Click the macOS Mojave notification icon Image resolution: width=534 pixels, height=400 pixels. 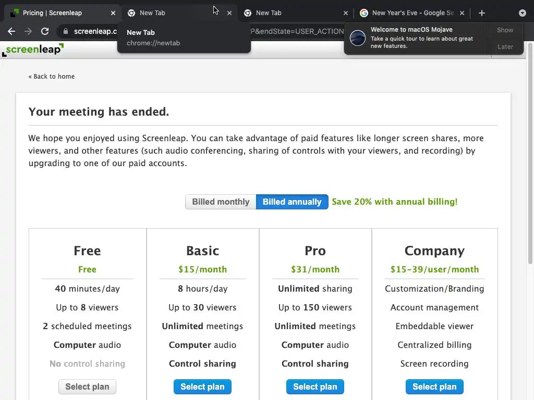[x=358, y=38]
